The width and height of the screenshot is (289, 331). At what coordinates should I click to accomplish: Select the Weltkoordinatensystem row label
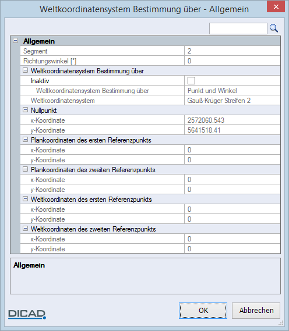pos(62,101)
